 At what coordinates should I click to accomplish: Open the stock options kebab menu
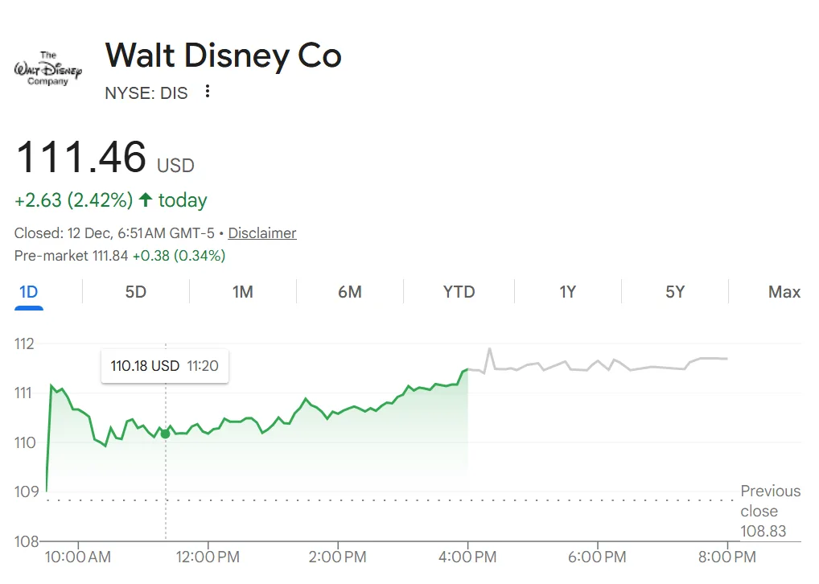point(207,92)
